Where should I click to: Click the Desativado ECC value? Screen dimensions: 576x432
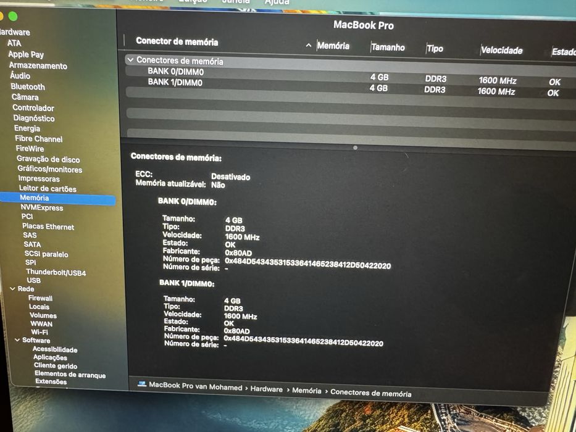pos(231,177)
